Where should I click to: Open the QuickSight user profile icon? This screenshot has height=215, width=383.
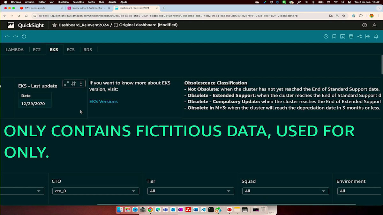pos(375,25)
